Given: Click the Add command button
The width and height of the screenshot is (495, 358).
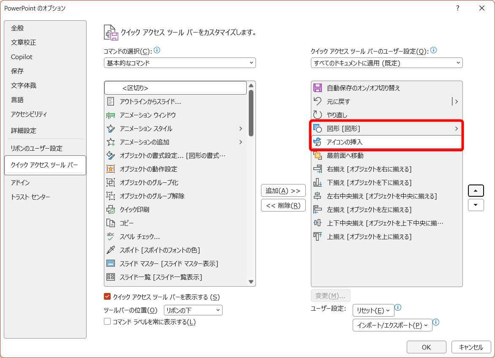Looking at the screenshot, I should point(283,190).
